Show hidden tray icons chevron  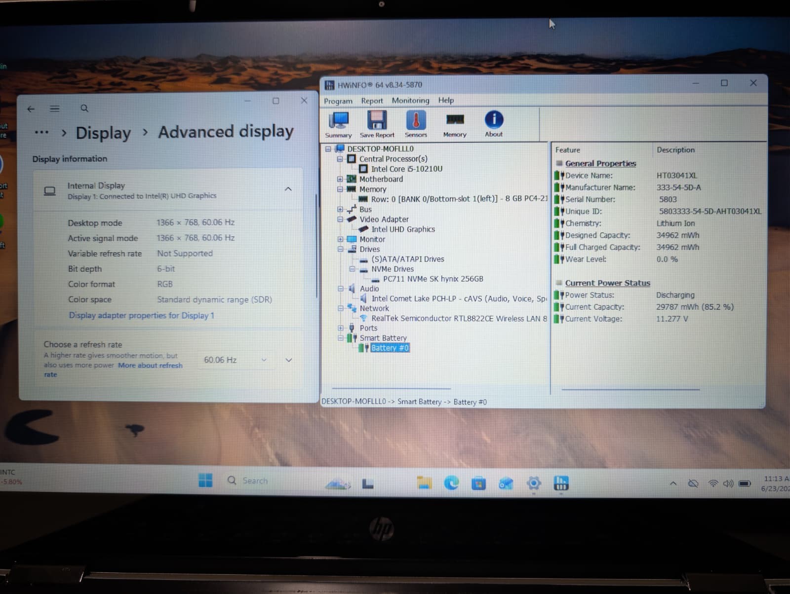pos(673,483)
